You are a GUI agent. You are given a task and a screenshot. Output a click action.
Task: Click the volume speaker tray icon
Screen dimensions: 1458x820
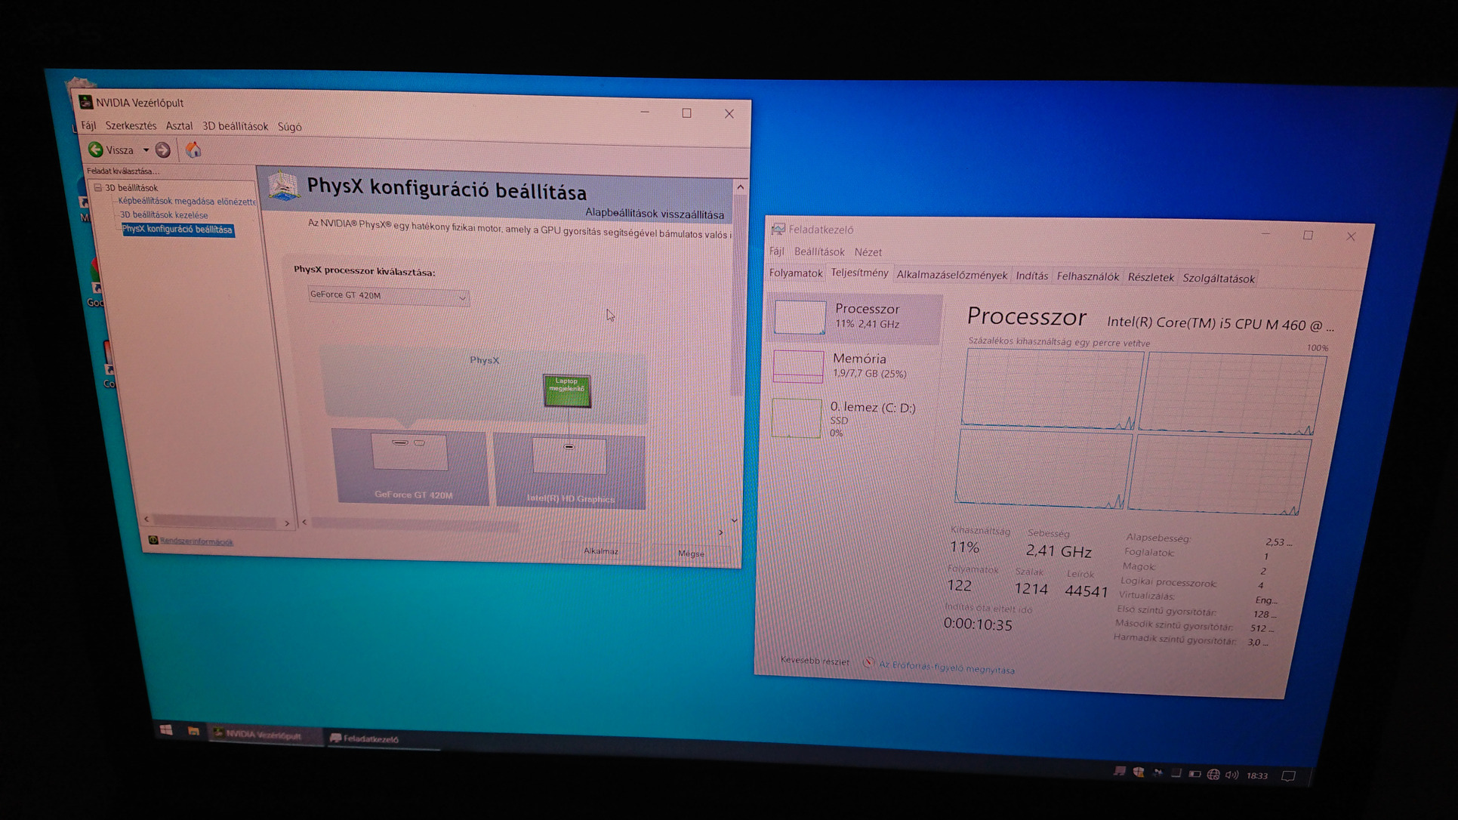coord(1231,775)
